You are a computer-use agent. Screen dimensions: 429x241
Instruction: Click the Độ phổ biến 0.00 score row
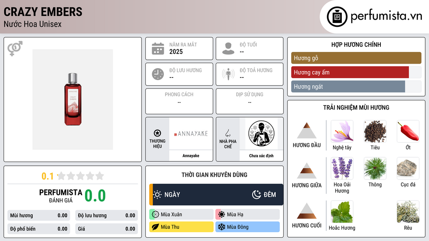pos(39,229)
